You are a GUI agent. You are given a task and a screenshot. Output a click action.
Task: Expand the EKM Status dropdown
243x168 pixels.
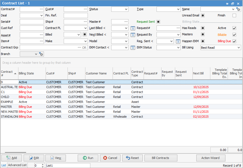(x=178, y=48)
